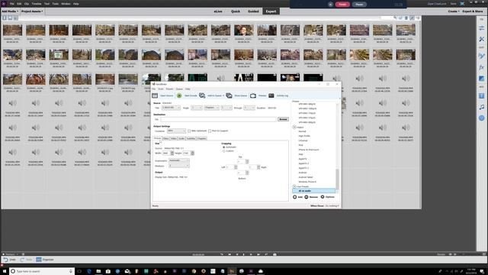Open the preset Options gear icon

coord(323,197)
